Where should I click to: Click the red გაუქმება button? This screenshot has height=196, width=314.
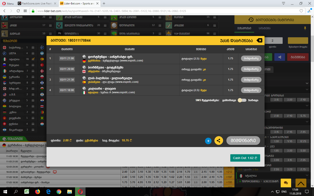(x=298, y=57)
